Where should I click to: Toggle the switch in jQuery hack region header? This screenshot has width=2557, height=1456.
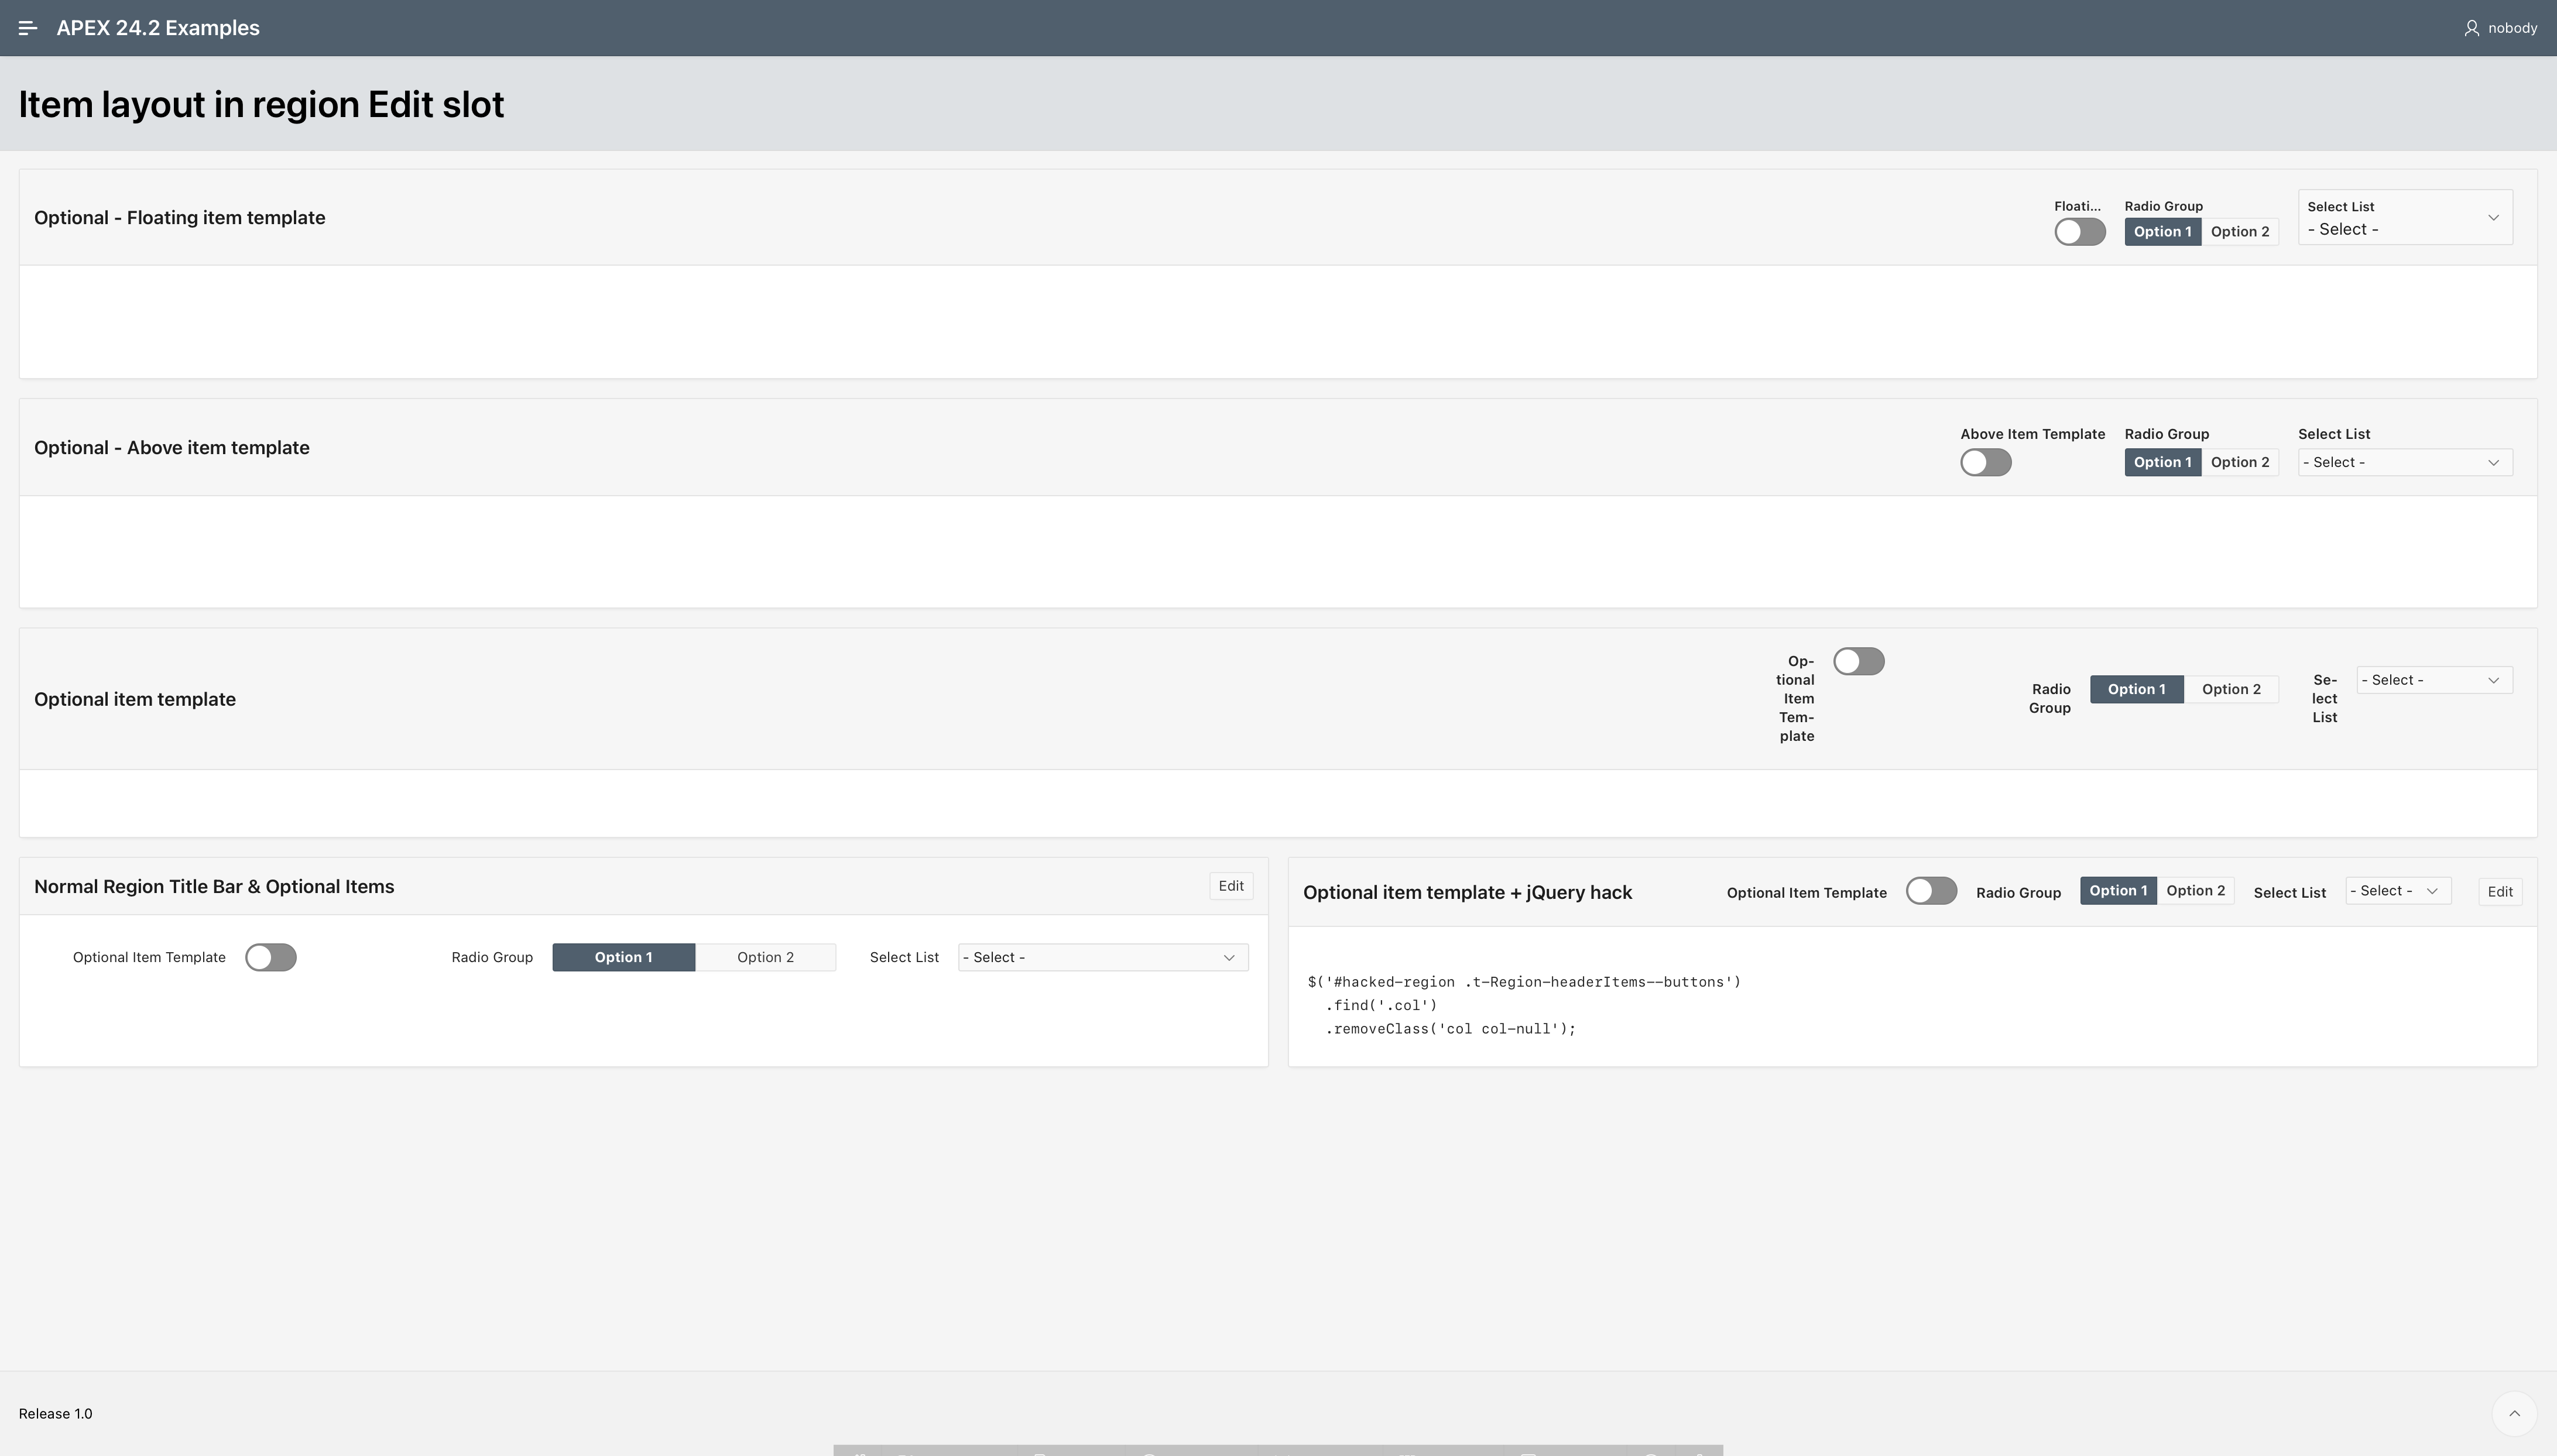click(x=1930, y=891)
